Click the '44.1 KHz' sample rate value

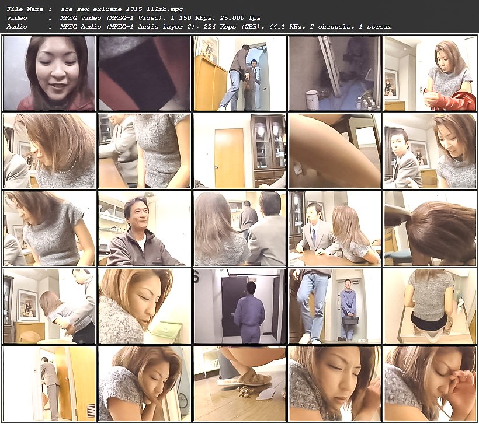point(287,27)
